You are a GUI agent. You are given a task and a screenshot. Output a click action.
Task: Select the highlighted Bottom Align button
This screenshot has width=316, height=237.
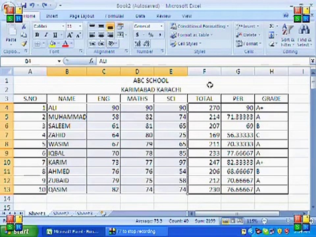tap(110, 27)
